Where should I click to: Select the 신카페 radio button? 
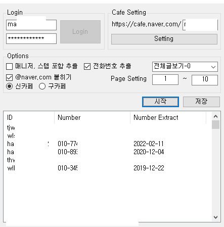pos(9,86)
